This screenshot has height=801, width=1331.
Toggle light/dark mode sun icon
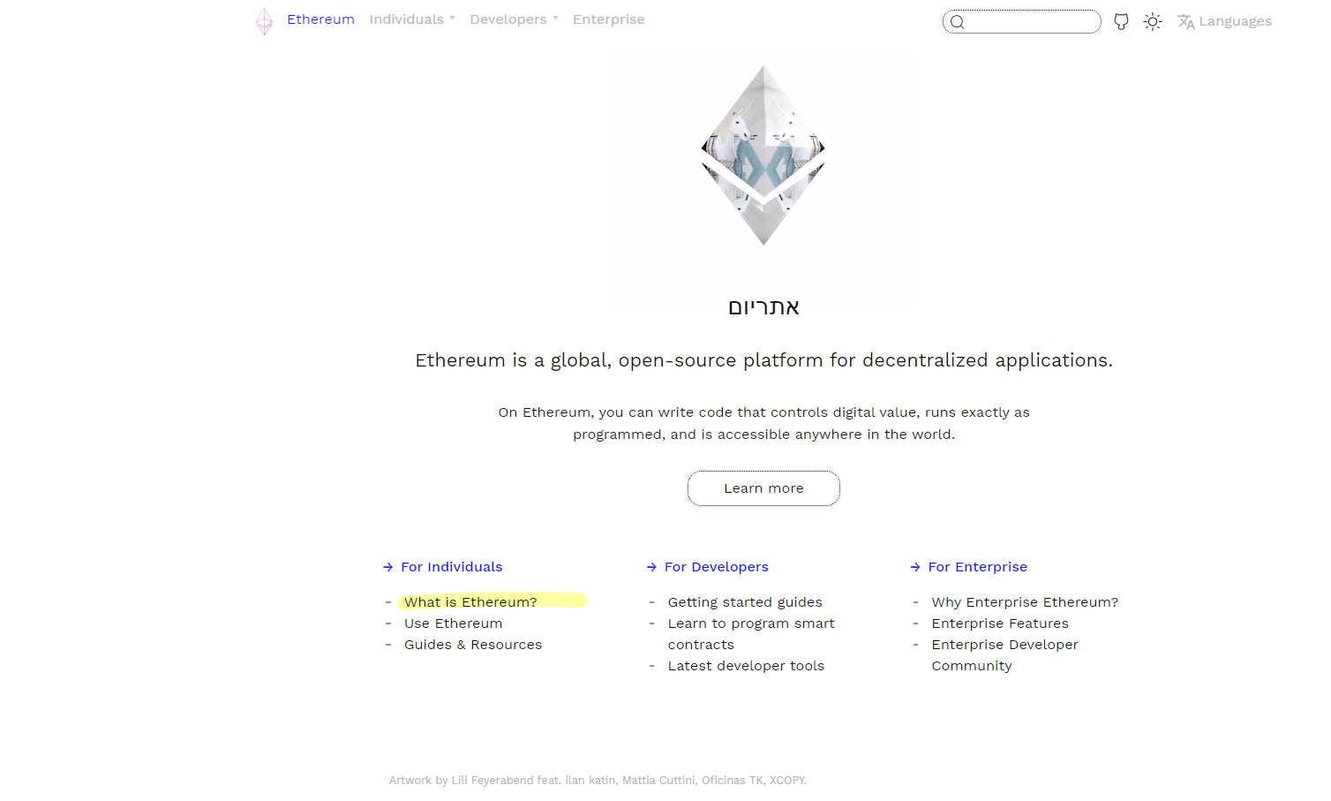click(1153, 21)
